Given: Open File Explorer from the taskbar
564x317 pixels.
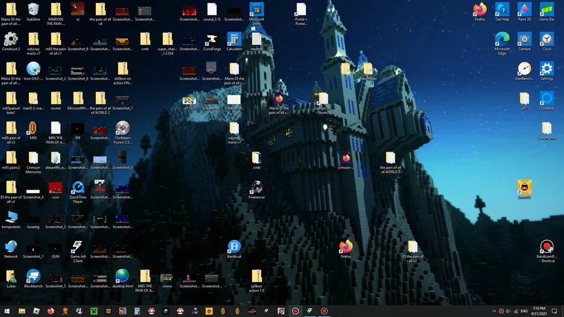Looking at the screenshot, I should point(22,311).
